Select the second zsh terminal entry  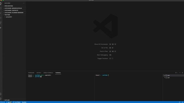pos(173,78)
